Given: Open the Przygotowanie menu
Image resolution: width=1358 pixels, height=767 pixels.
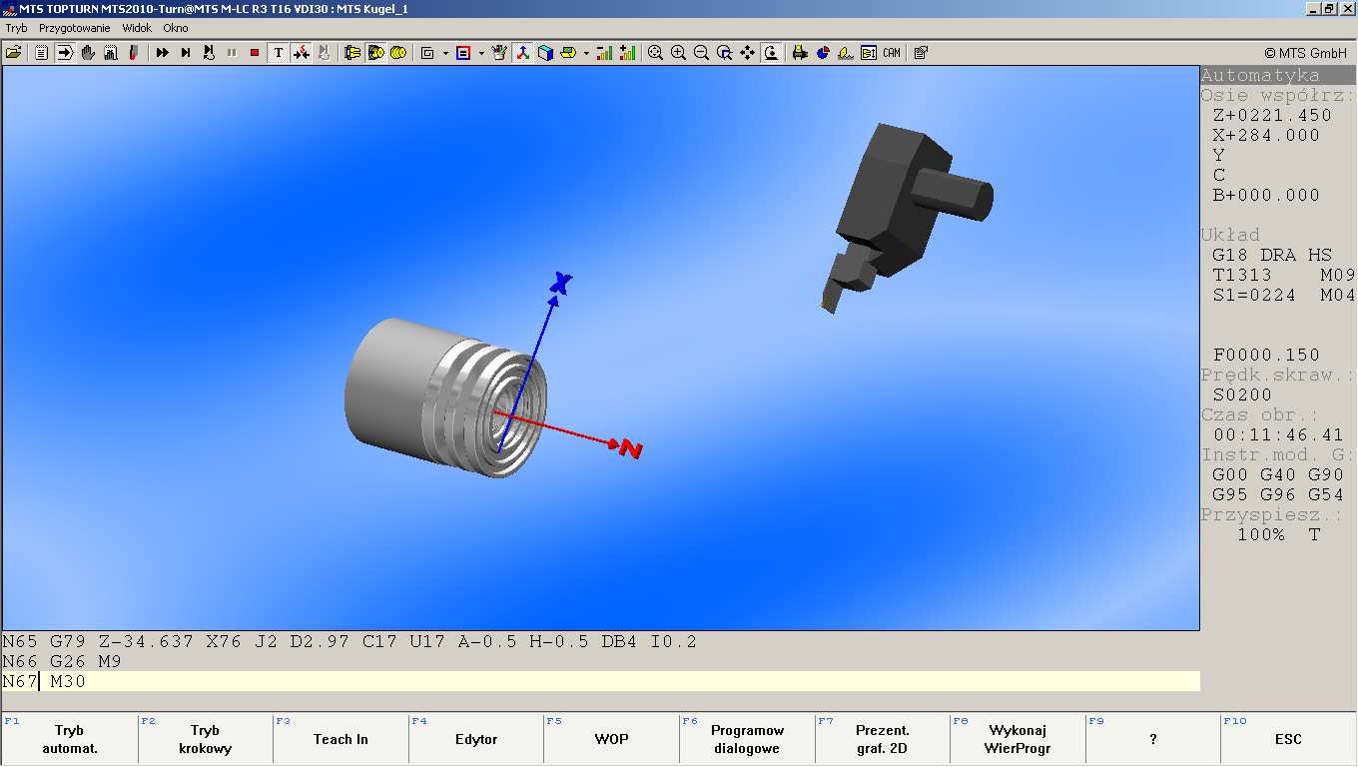Looking at the screenshot, I should point(74,28).
